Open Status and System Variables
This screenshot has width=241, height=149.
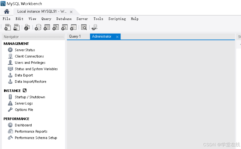[x=36, y=69]
